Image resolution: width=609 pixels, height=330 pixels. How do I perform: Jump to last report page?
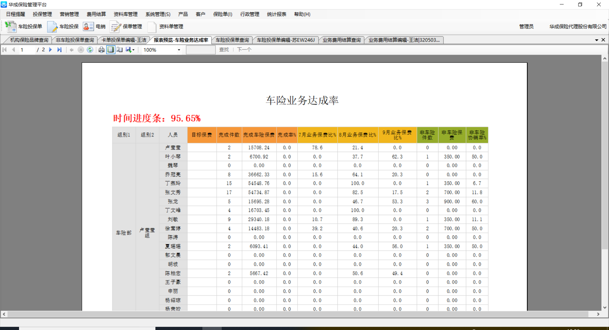click(x=59, y=50)
